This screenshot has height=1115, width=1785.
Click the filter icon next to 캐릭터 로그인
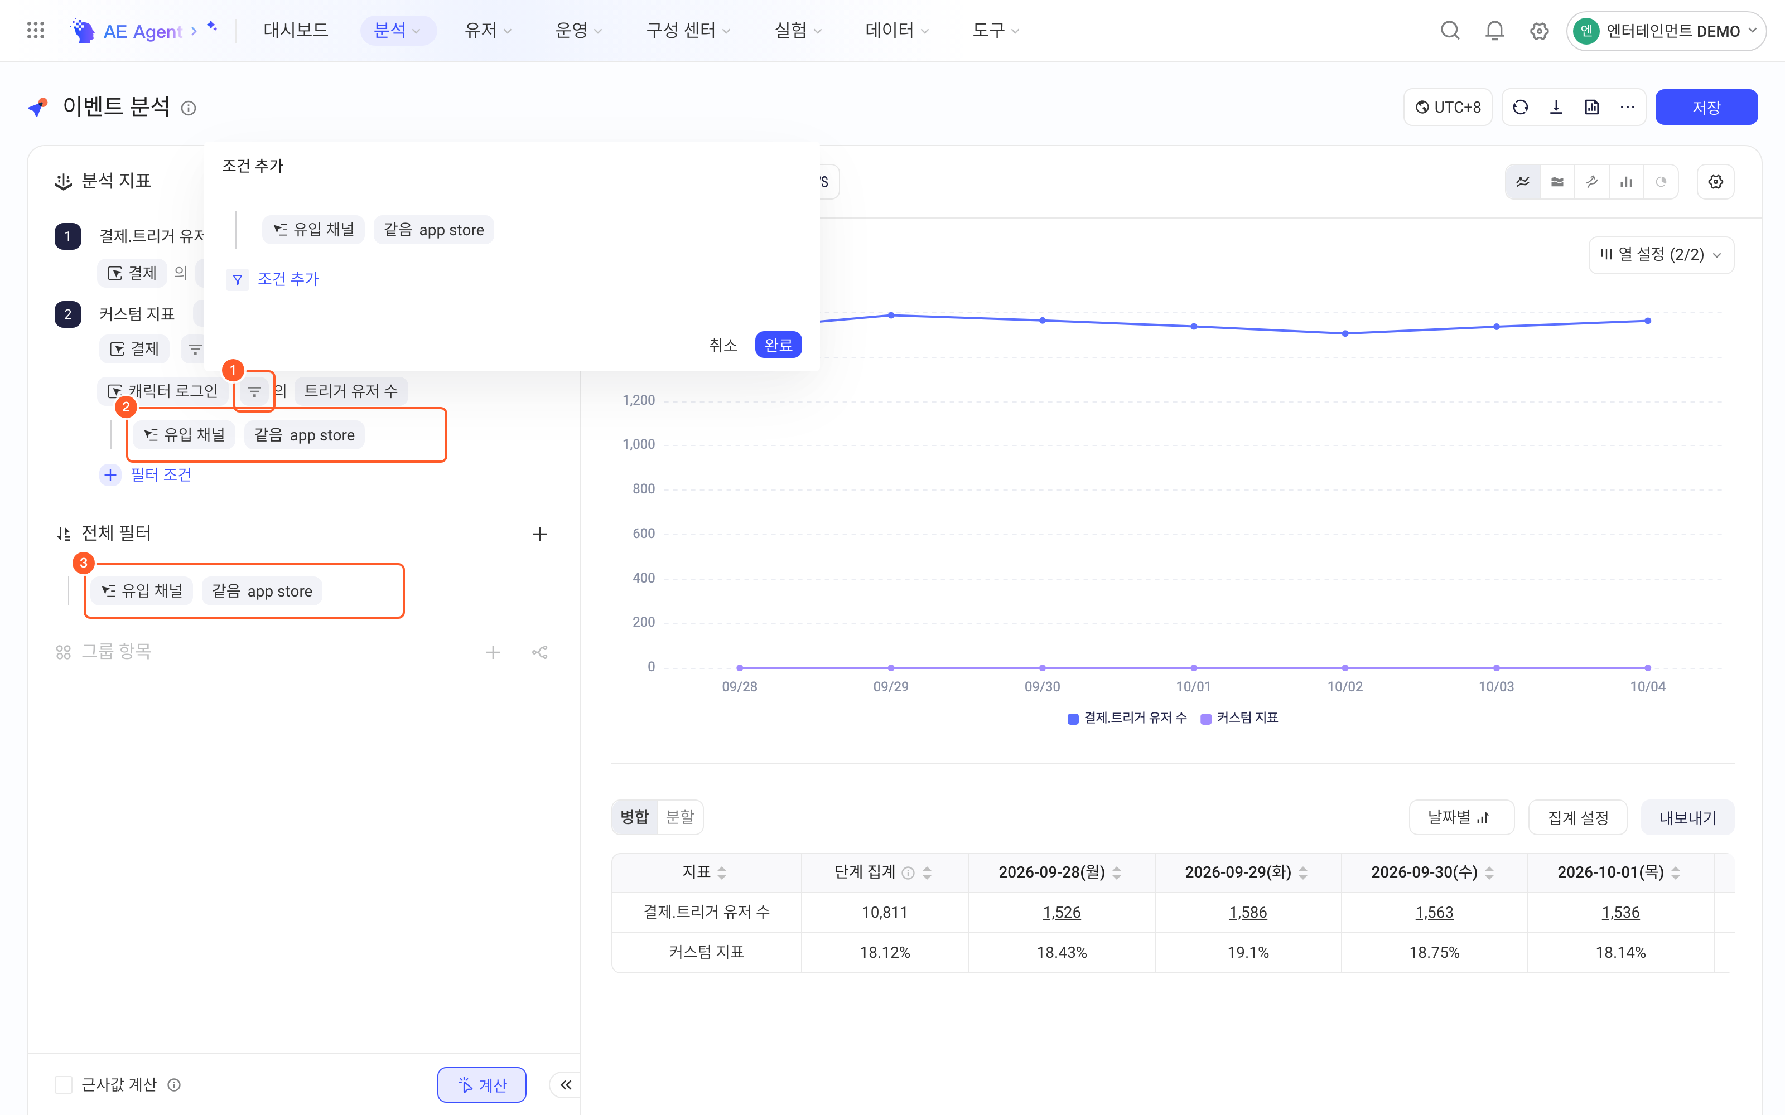(254, 391)
